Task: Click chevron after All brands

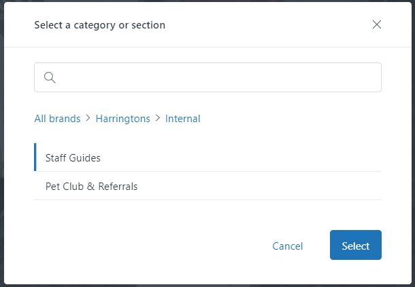Action: point(88,119)
